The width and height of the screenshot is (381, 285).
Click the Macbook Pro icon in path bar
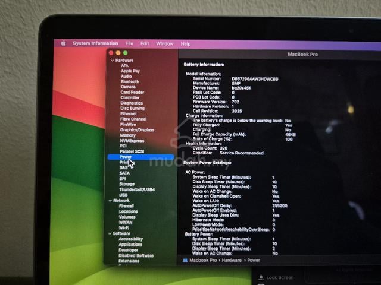[185, 260]
